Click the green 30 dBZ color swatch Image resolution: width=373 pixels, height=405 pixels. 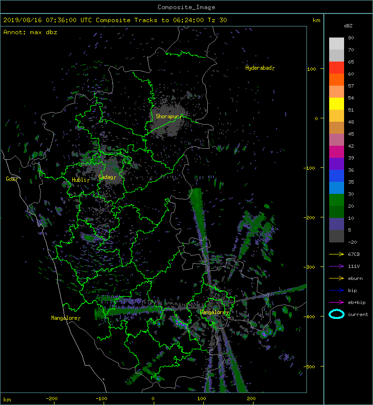[336, 200]
